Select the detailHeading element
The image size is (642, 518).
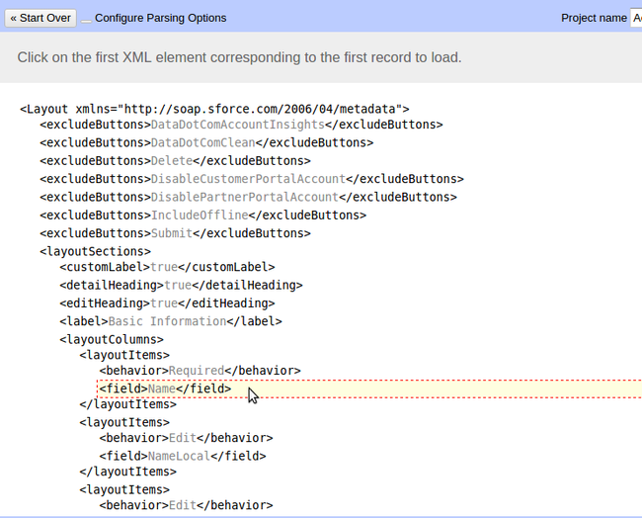pos(181,285)
